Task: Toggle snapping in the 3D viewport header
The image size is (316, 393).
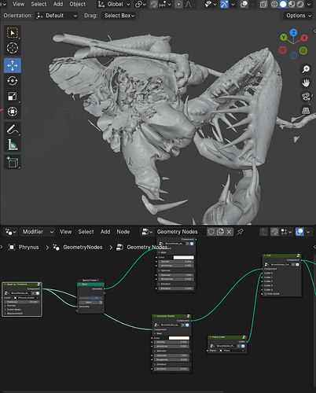Action: [154, 4]
